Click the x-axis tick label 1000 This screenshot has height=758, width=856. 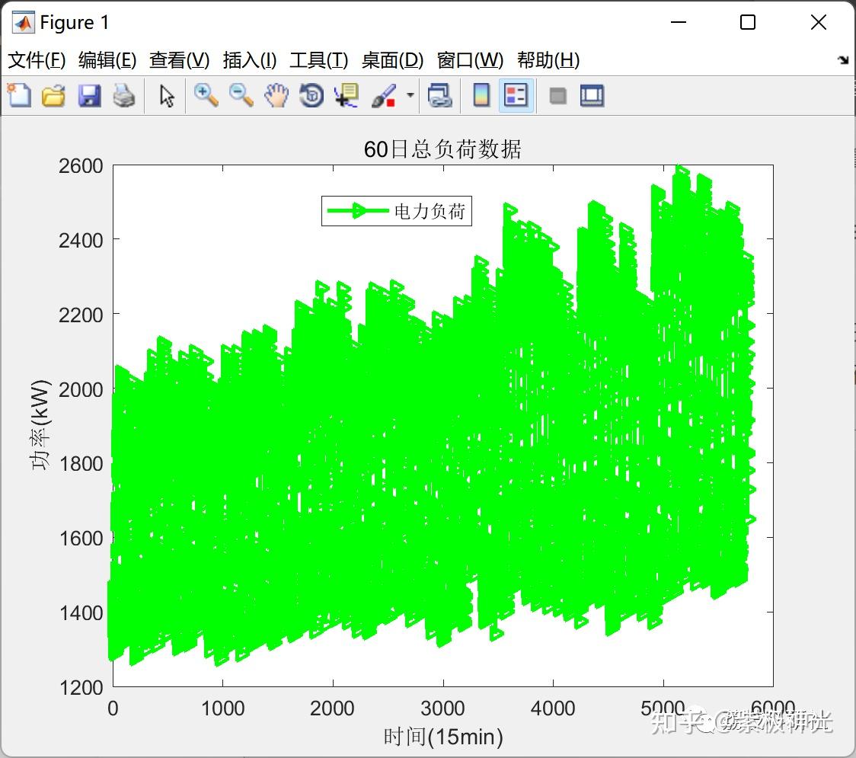point(222,708)
